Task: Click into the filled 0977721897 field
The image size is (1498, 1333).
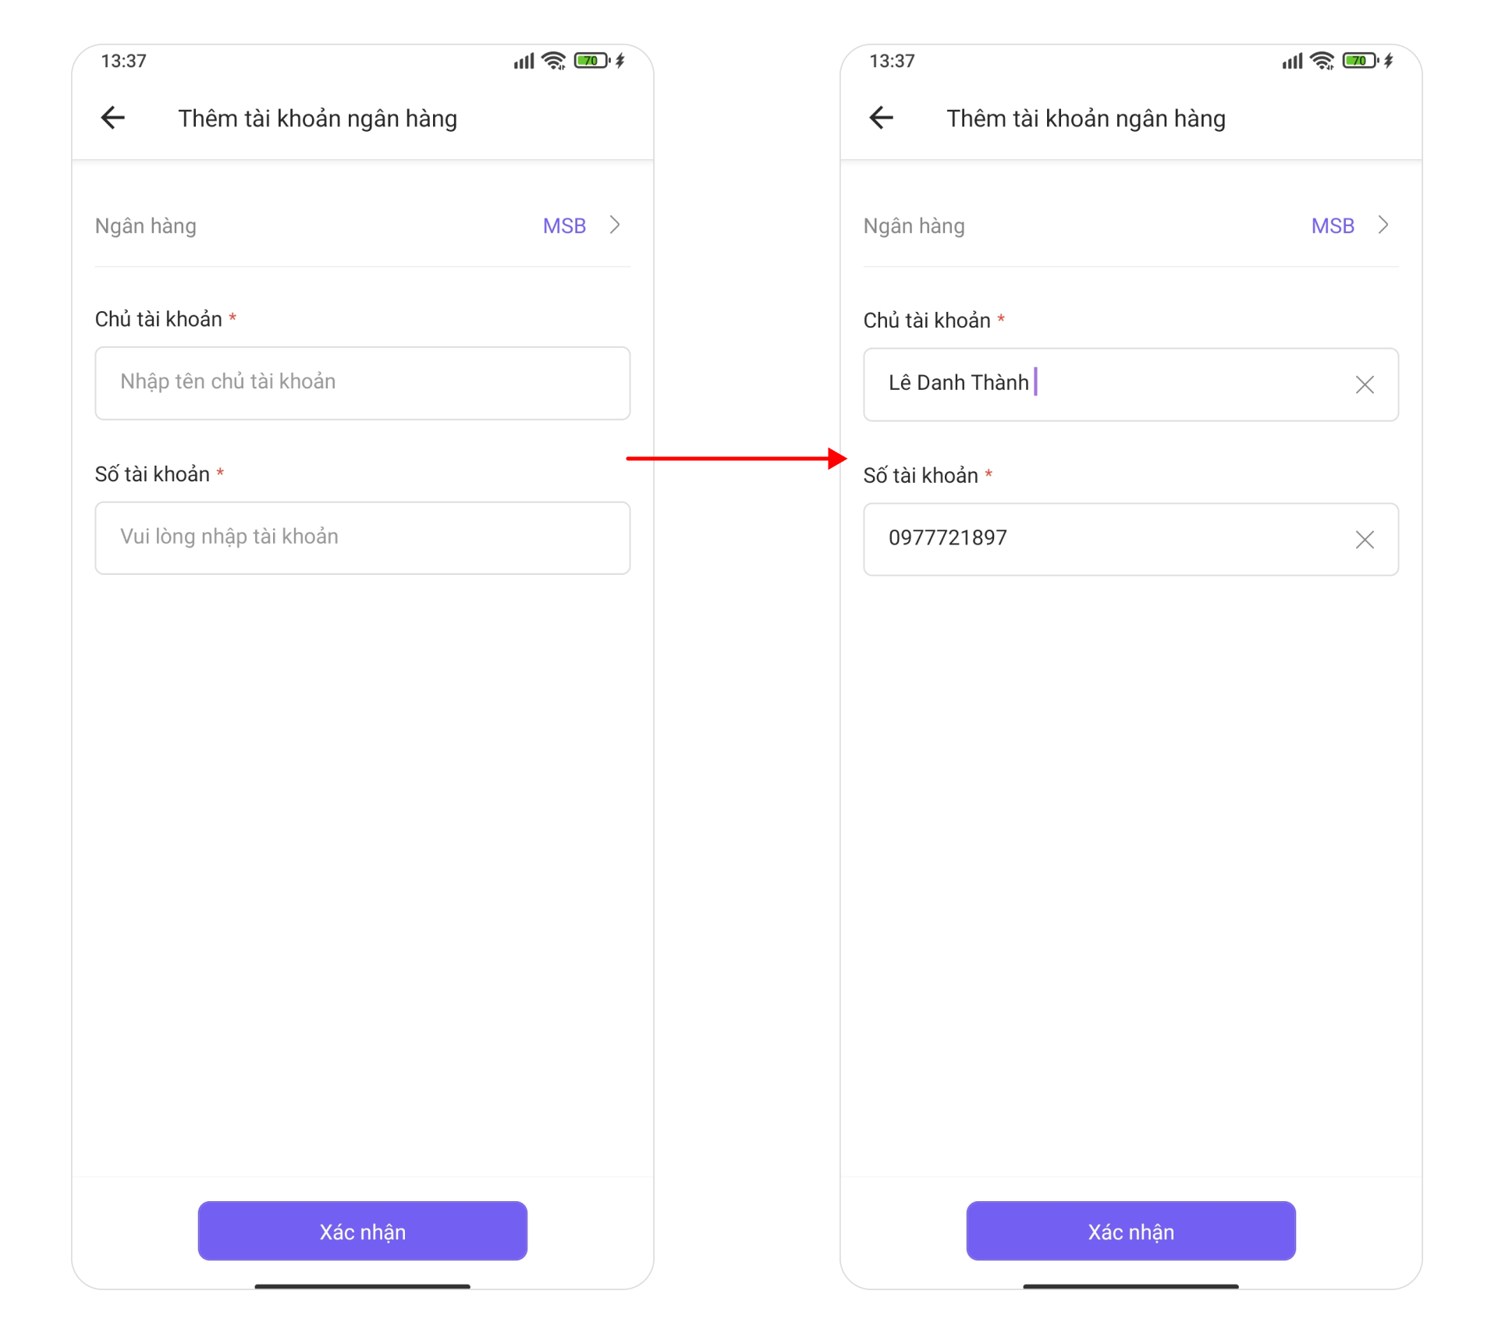Action: tap(1108, 540)
